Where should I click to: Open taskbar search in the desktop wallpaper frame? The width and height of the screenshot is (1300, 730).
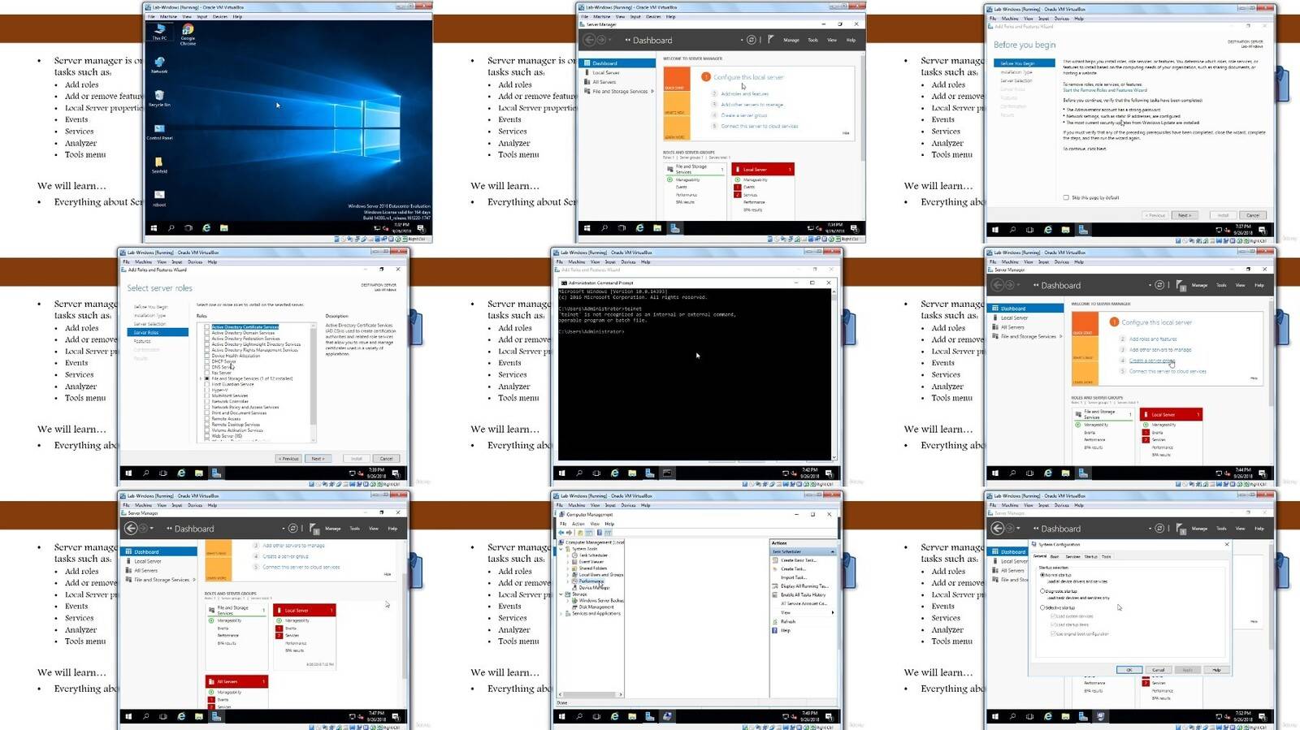click(171, 228)
